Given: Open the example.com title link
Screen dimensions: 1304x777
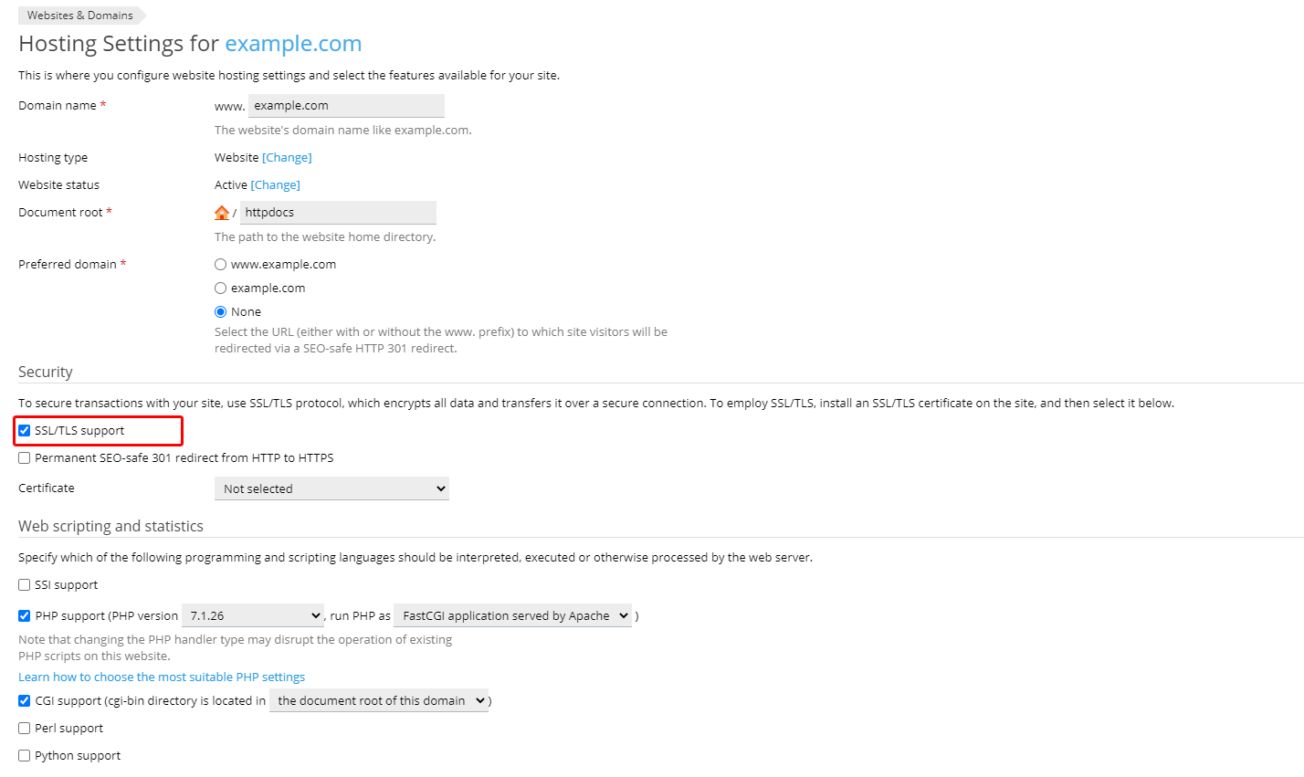Looking at the screenshot, I should 293,44.
